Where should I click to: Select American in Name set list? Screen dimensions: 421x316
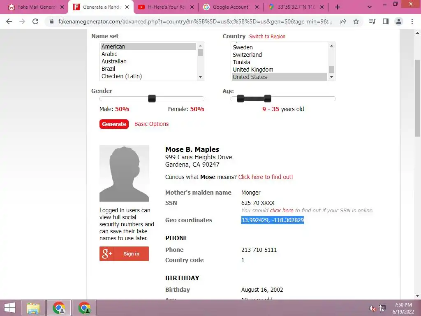(x=148, y=46)
